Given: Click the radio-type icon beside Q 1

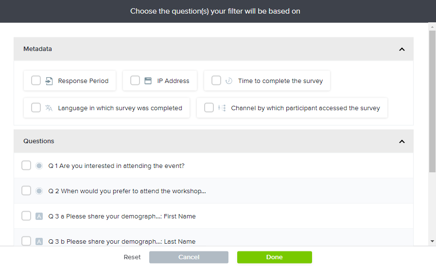Looking at the screenshot, I should coord(39,166).
